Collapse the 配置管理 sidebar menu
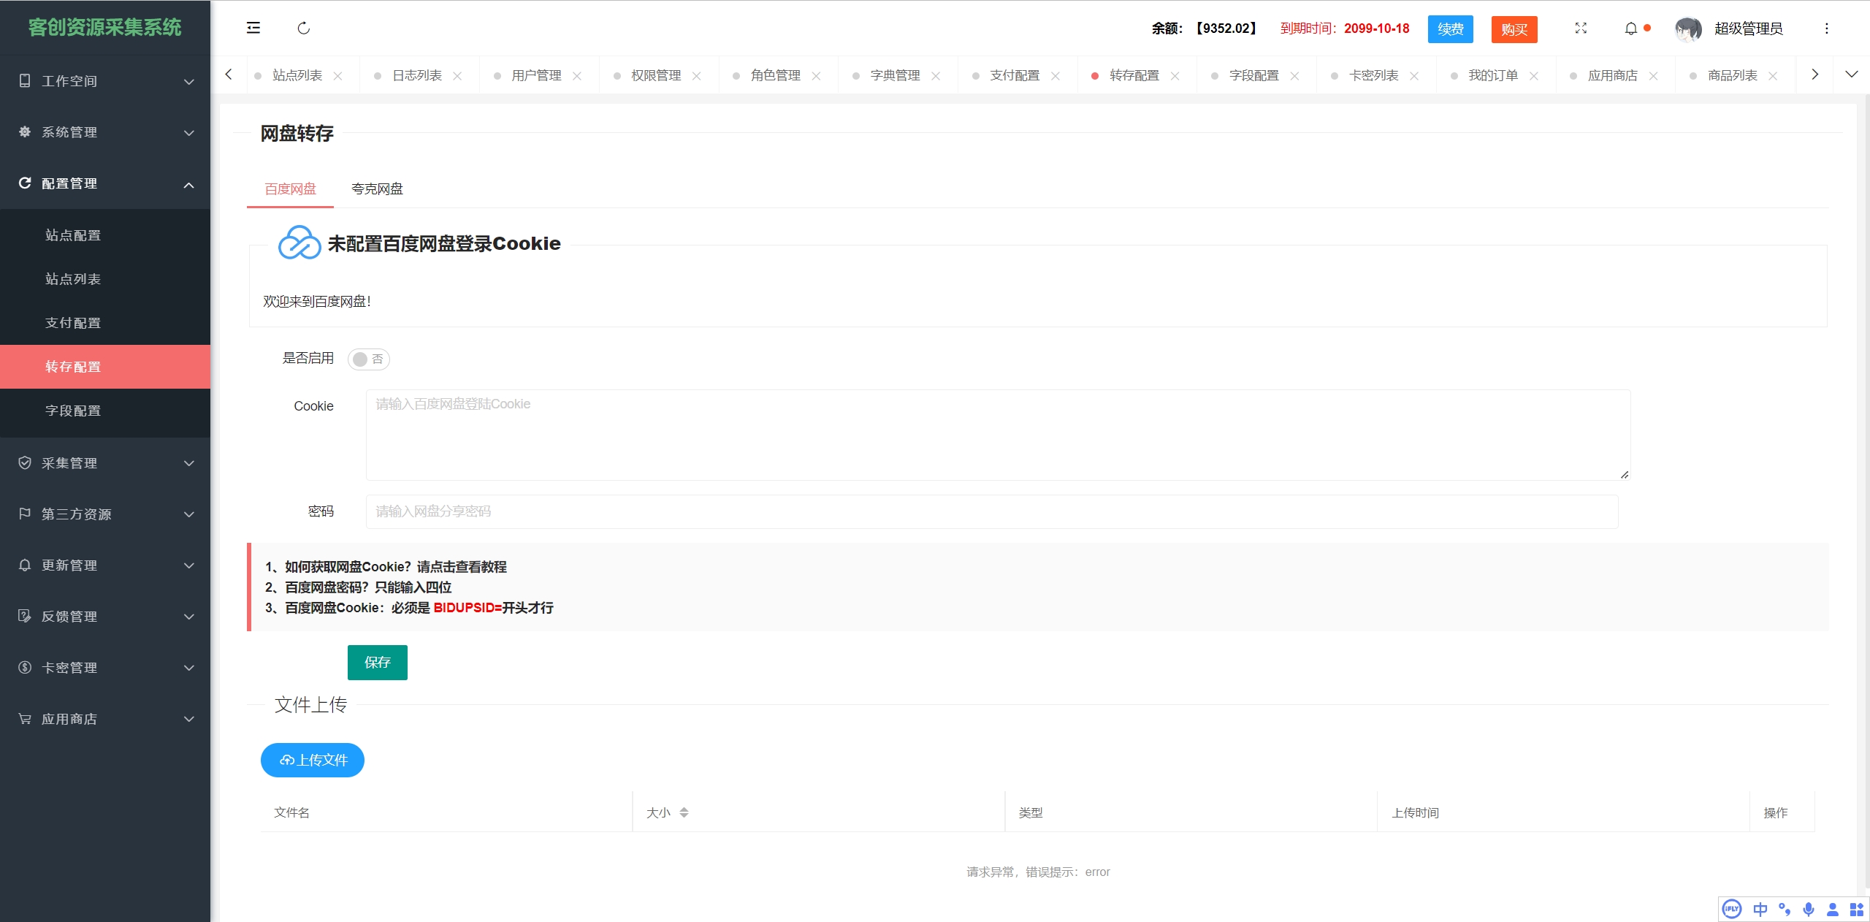Screen dimensions: 1870x922 pos(105,183)
